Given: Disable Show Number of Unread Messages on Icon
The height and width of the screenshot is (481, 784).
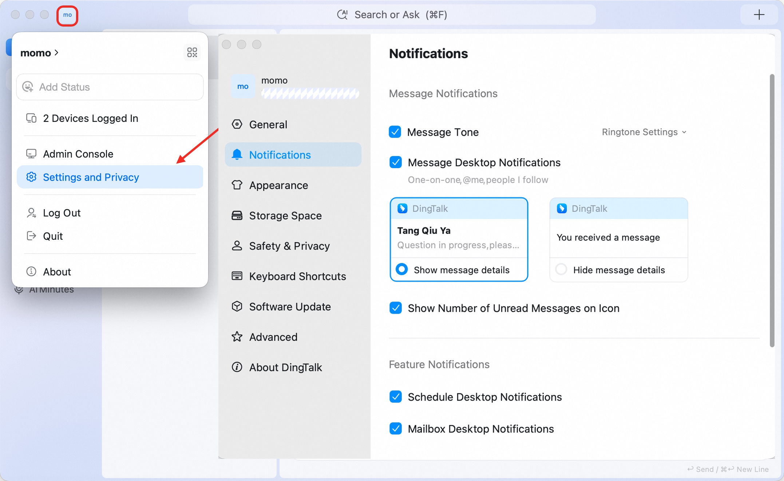Looking at the screenshot, I should (396, 308).
